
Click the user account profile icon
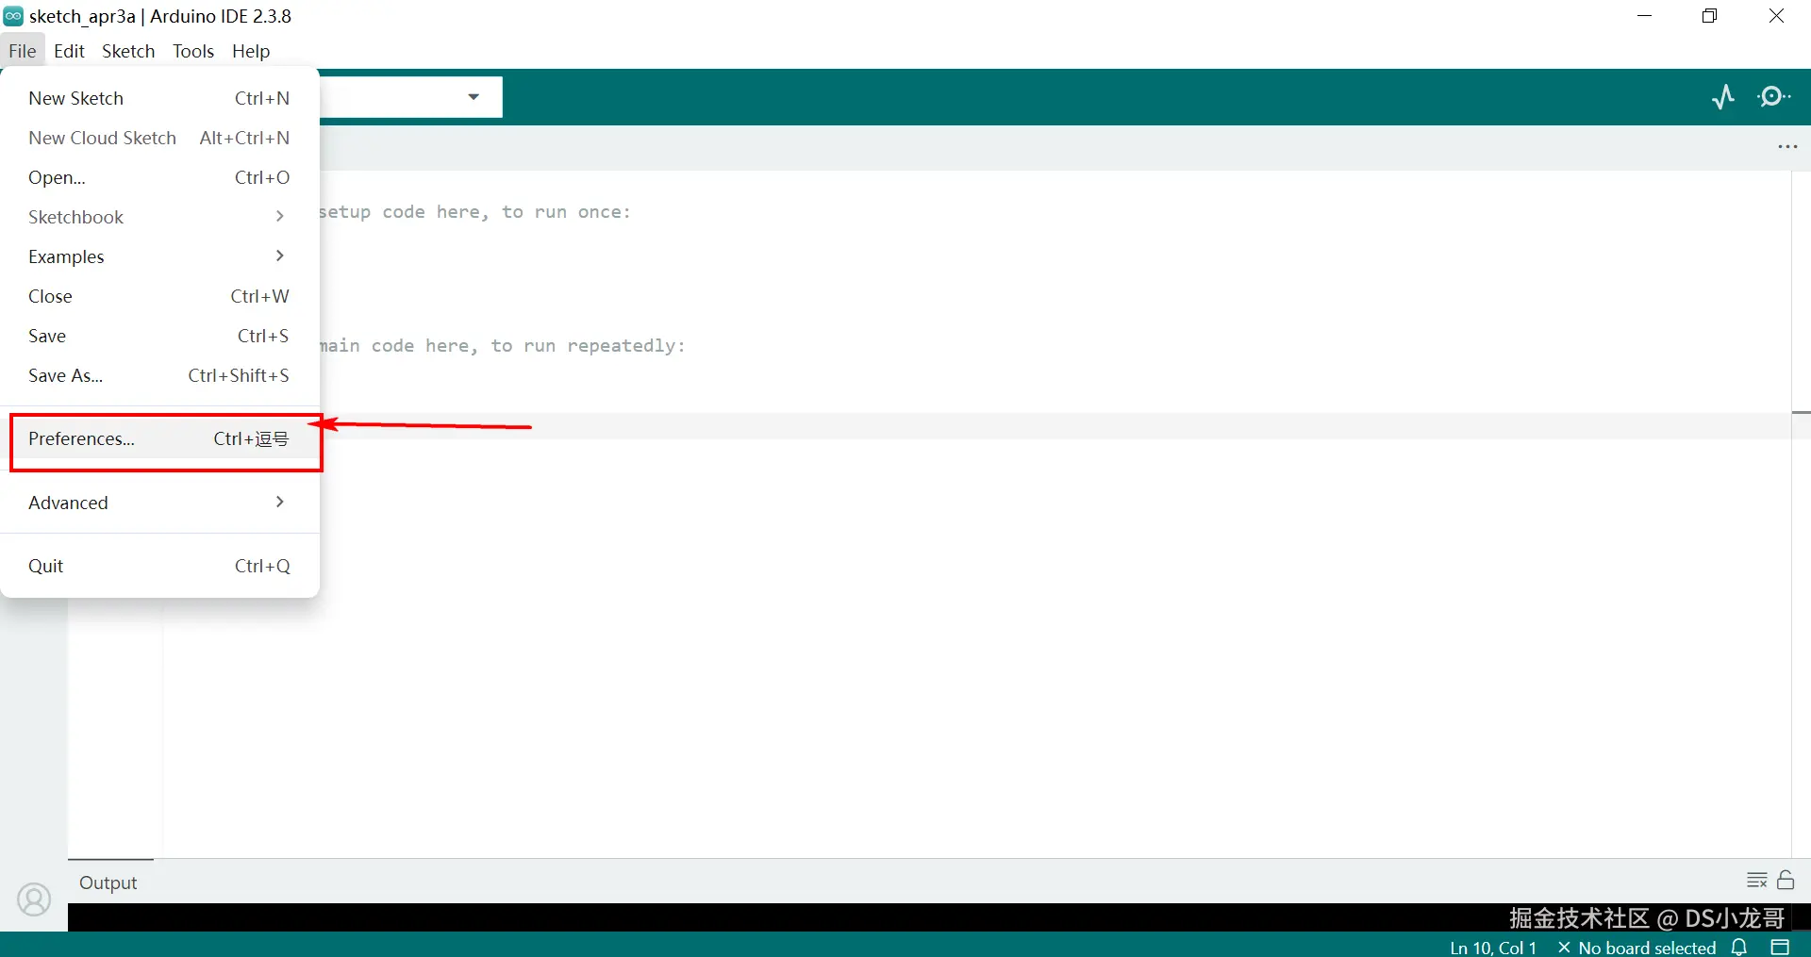point(34,899)
